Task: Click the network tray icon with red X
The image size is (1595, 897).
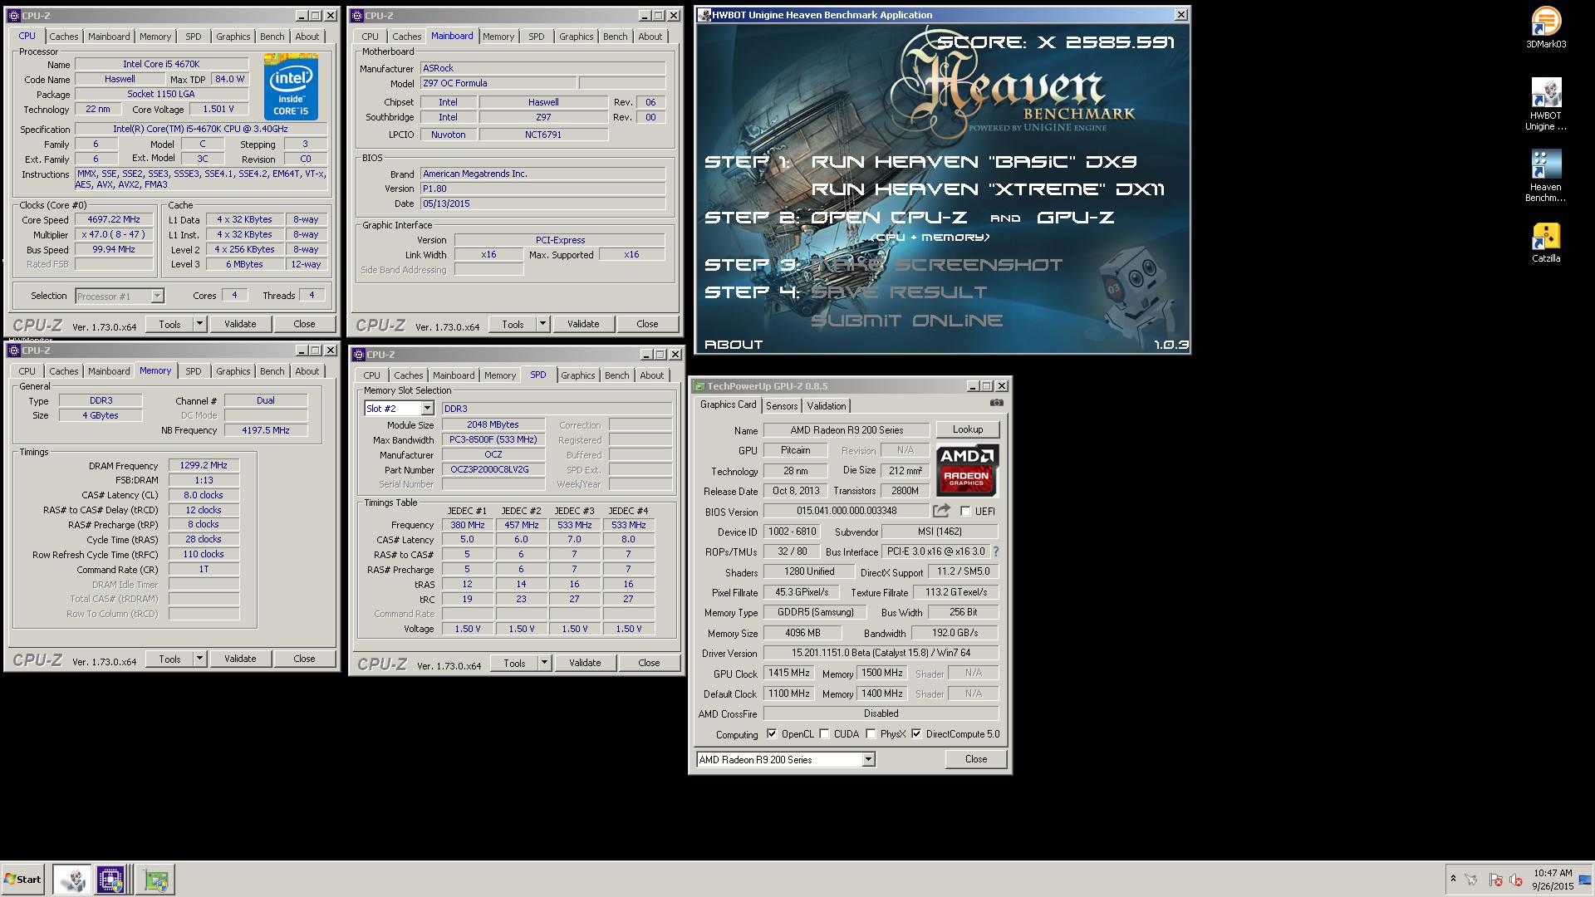Action: [1495, 880]
